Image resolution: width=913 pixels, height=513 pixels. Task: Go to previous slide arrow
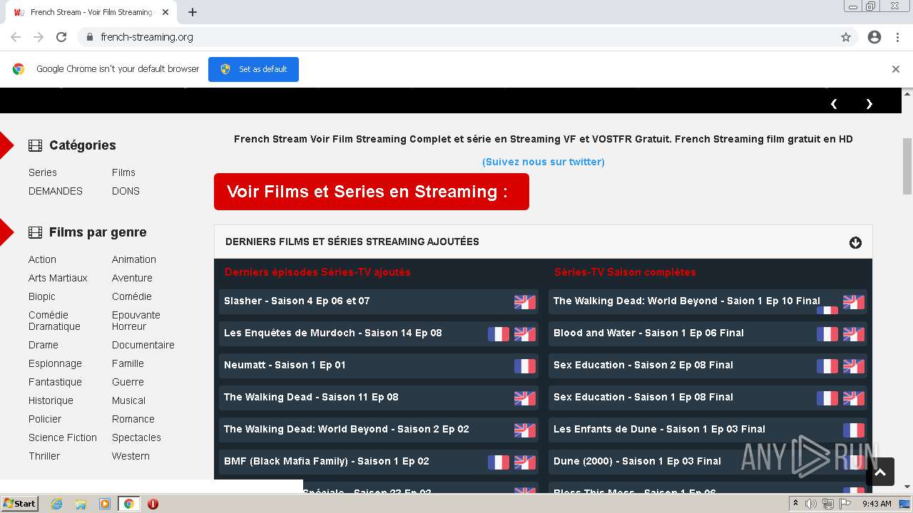(834, 104)
